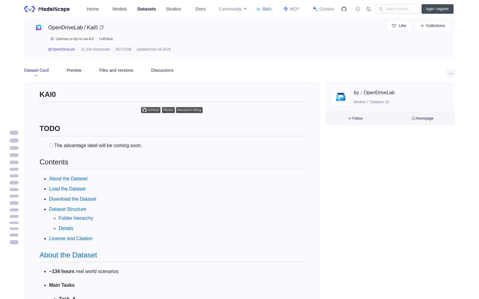Click the 387.07GB size text
479x299 pixels.
123,49
